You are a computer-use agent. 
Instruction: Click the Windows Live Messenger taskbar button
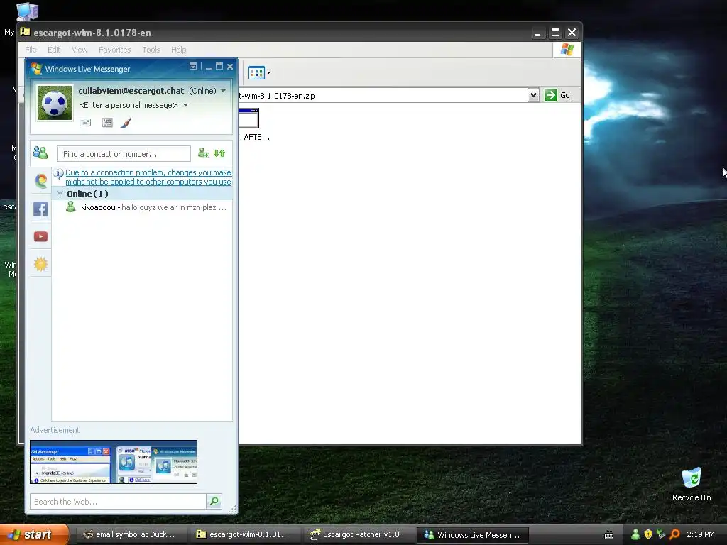[x=473, y=535]
